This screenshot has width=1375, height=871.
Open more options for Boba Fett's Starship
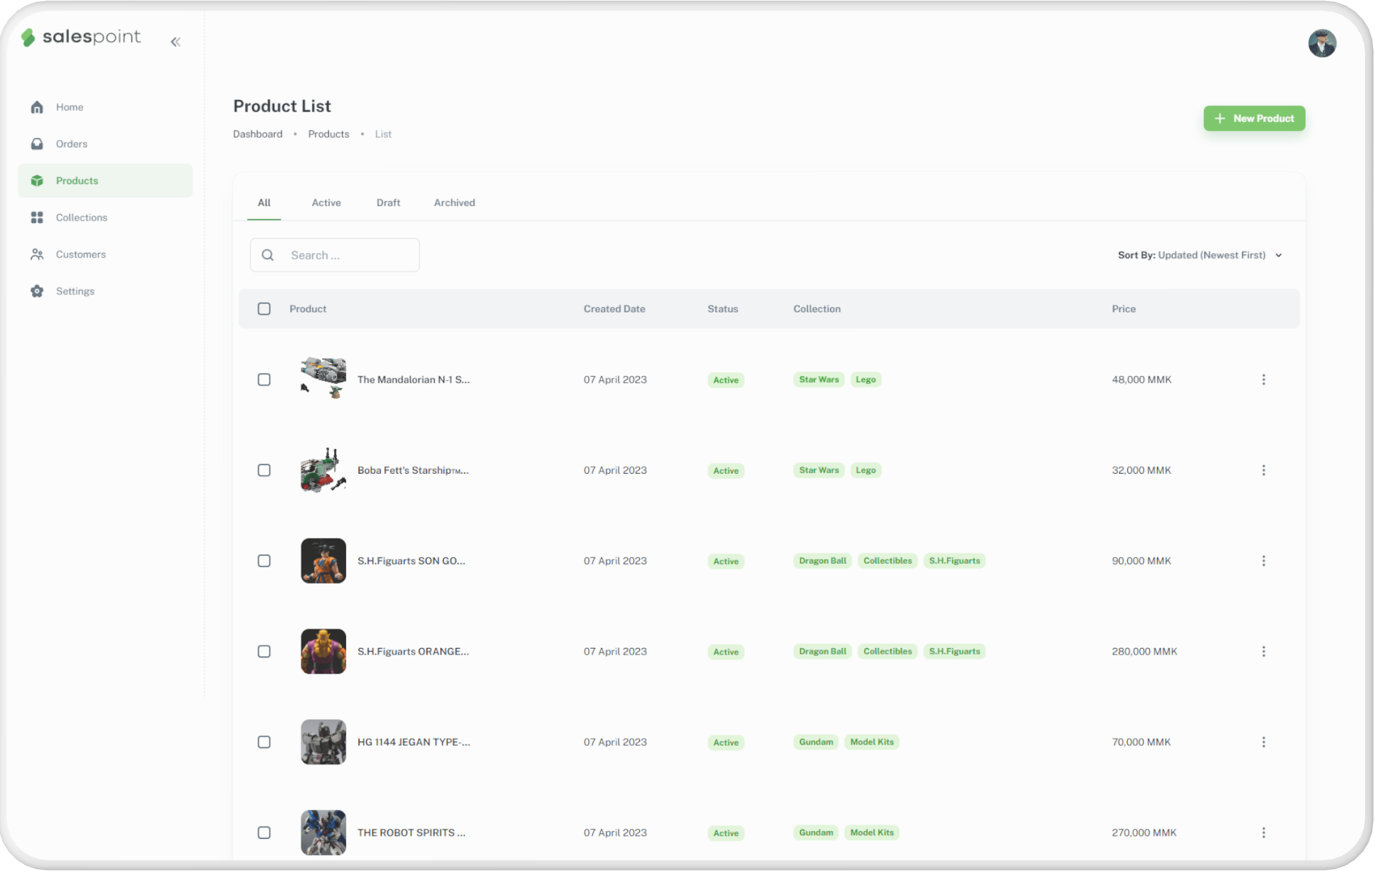coord(1263,471)
